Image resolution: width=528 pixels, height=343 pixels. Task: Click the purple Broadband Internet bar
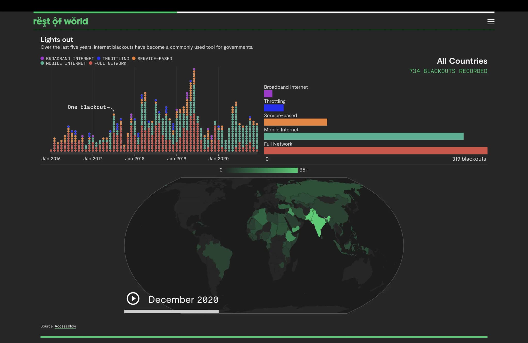[268, 94]
